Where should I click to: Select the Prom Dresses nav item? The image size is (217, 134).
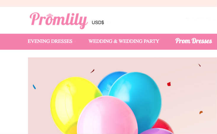194,41
